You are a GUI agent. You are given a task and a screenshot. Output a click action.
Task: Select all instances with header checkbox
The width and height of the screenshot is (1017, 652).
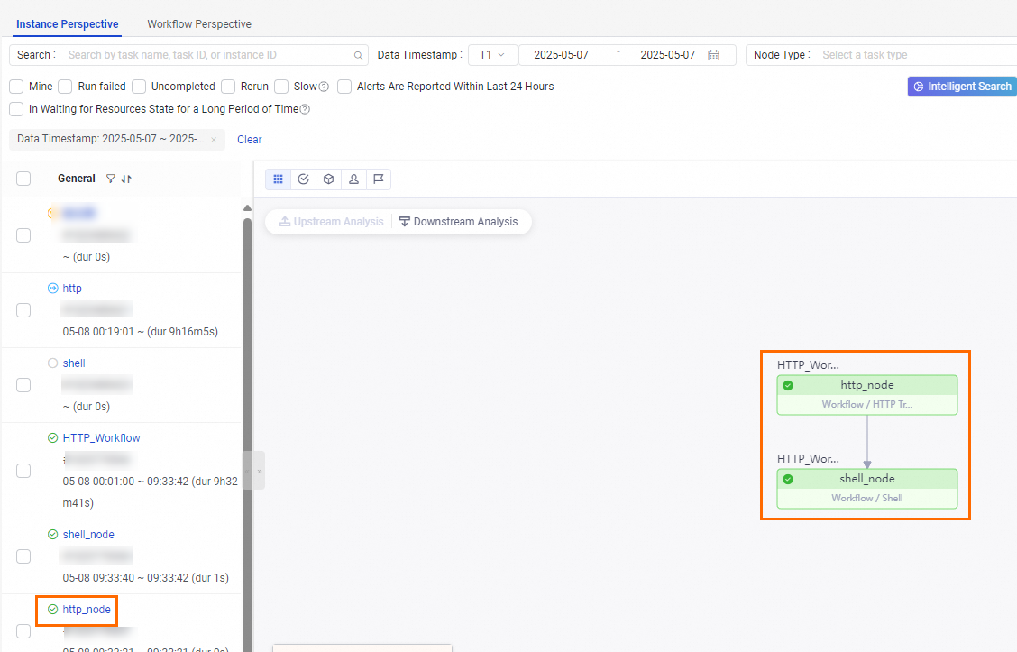coord(23,179)
